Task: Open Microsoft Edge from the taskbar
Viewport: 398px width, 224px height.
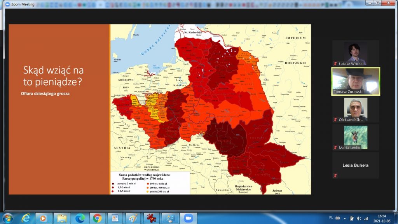Action: [x=80, y=218]
